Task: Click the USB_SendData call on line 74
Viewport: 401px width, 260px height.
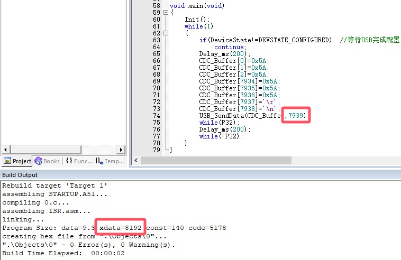Action: click(253, 116)
